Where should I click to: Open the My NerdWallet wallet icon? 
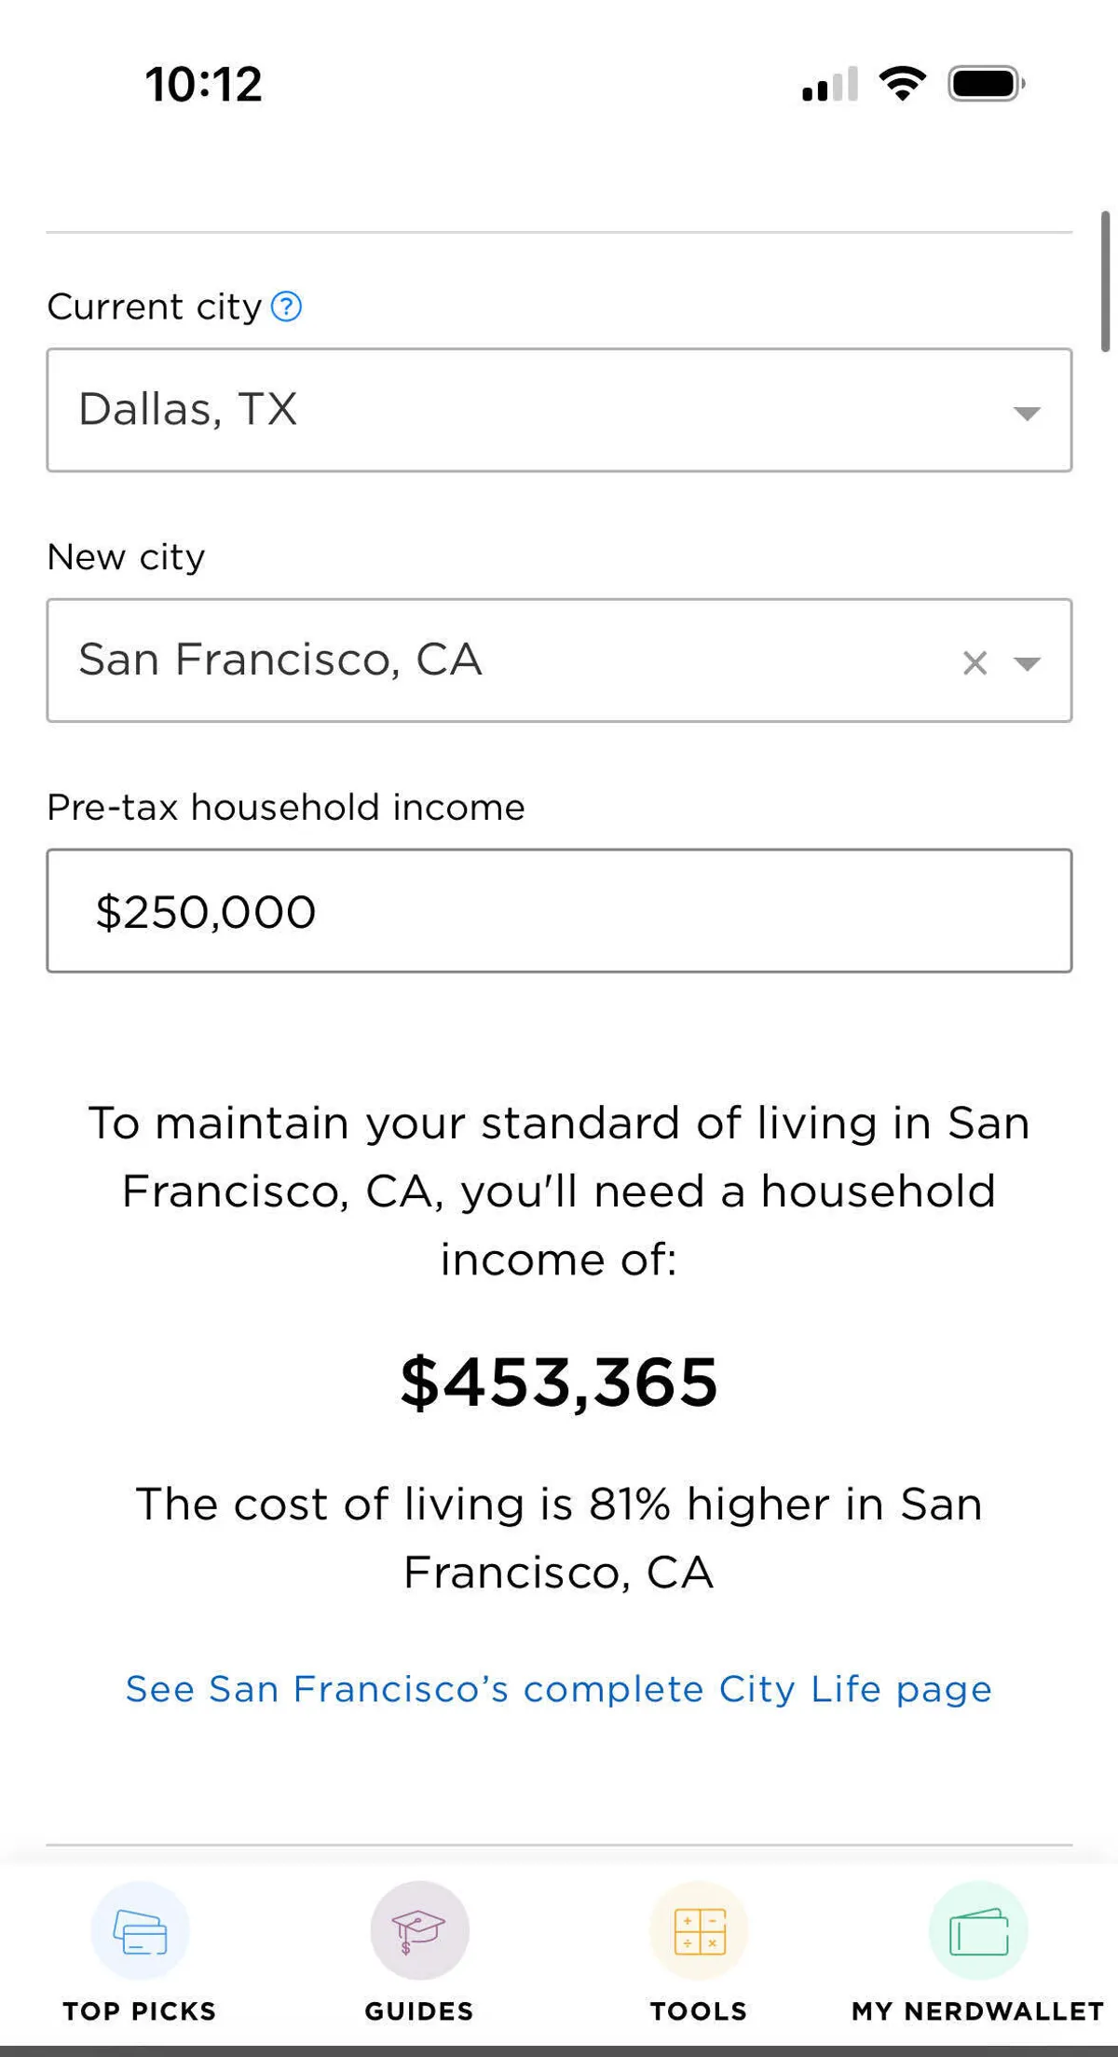[x=978, y=1930]
